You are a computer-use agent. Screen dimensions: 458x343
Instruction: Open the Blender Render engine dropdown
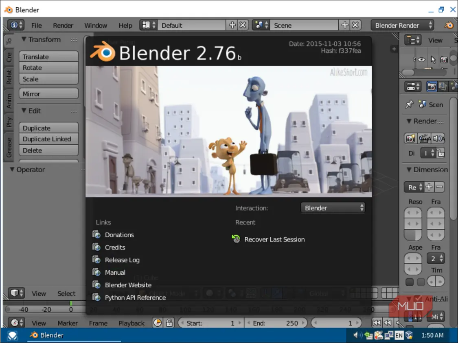[403, 25]
